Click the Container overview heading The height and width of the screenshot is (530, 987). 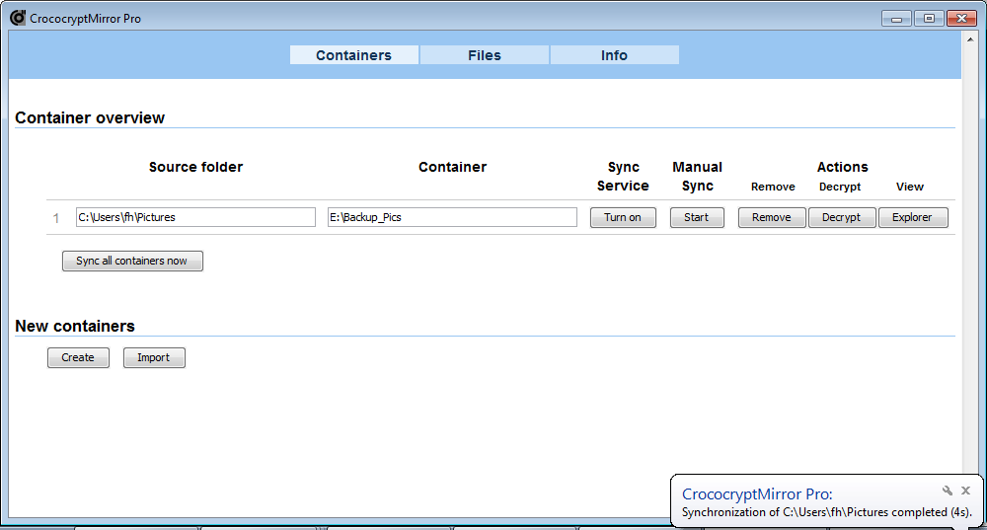pyautogui.click(x=90, y=117)
